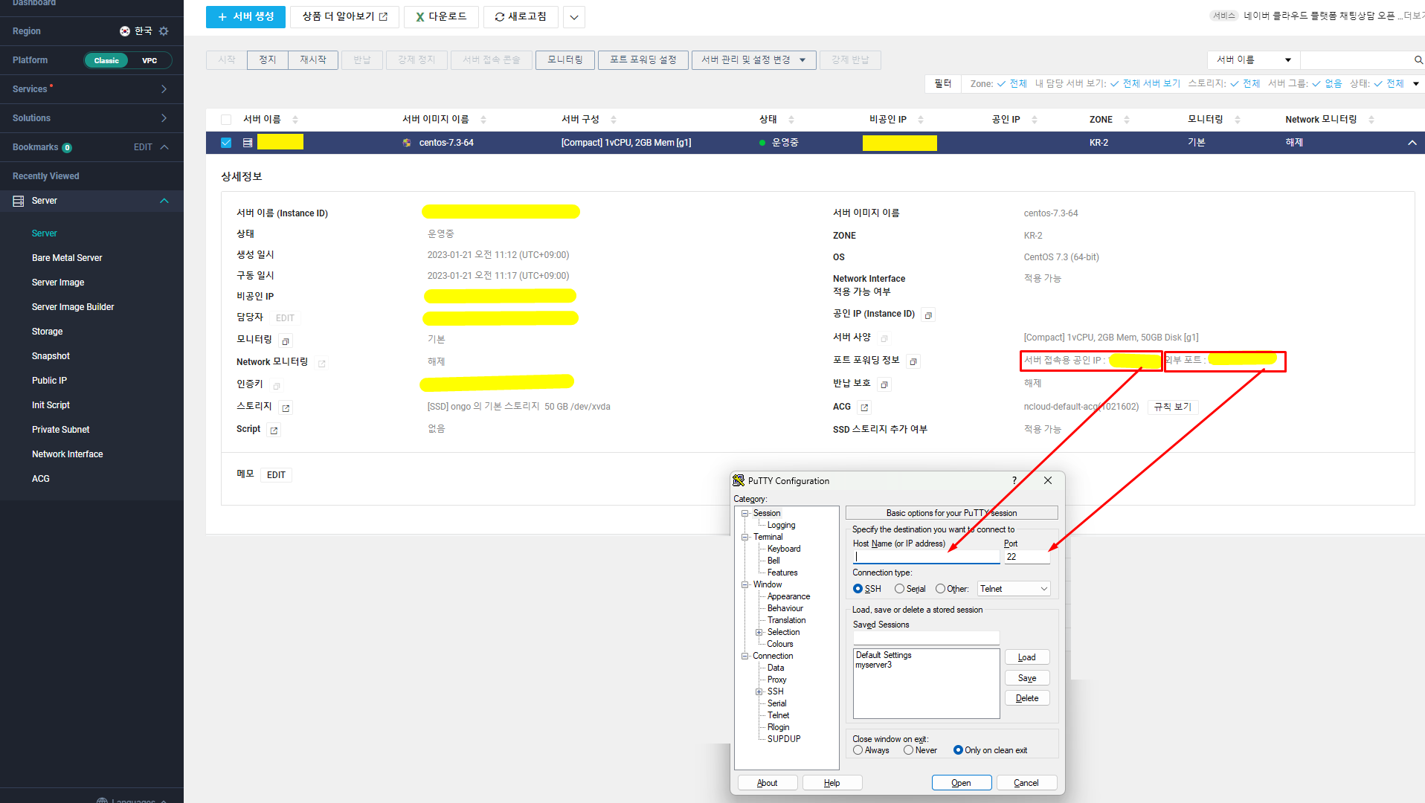The image size is (1425, 803).
Task: Open the ACG external link icon
Action: coord(864,407)
